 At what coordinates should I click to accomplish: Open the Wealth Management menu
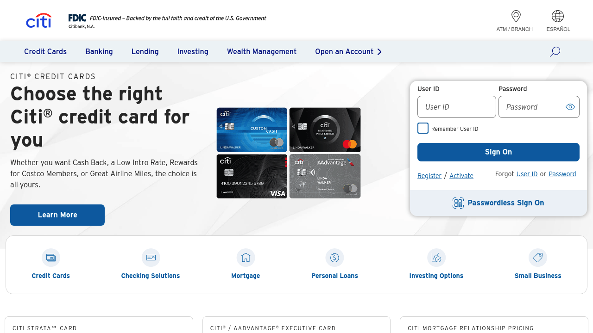click(262, 52)
